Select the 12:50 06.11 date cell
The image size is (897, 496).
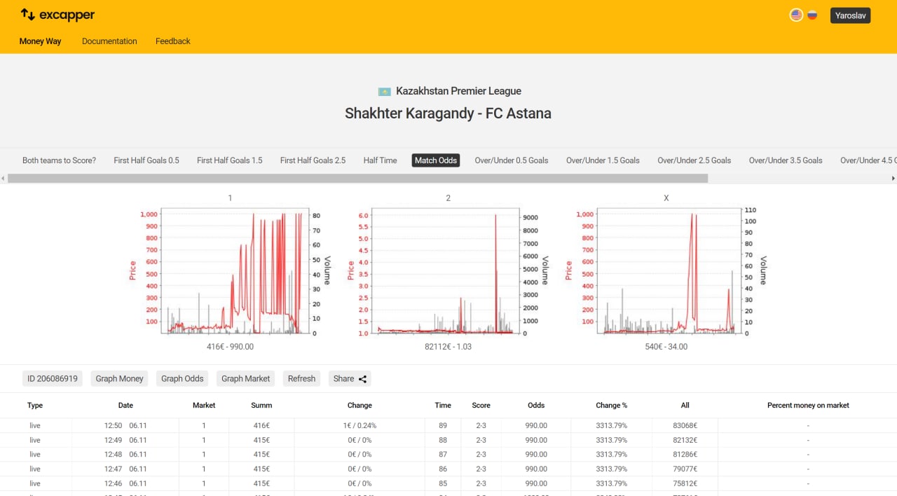[x=125, y=426]
